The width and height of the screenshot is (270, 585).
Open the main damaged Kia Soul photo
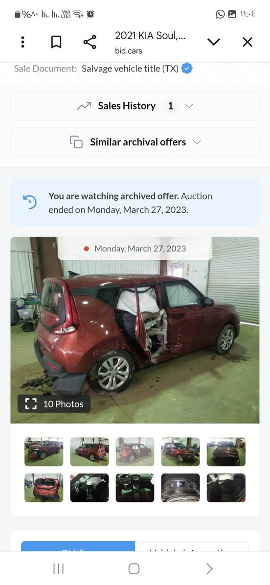point(135,330)
